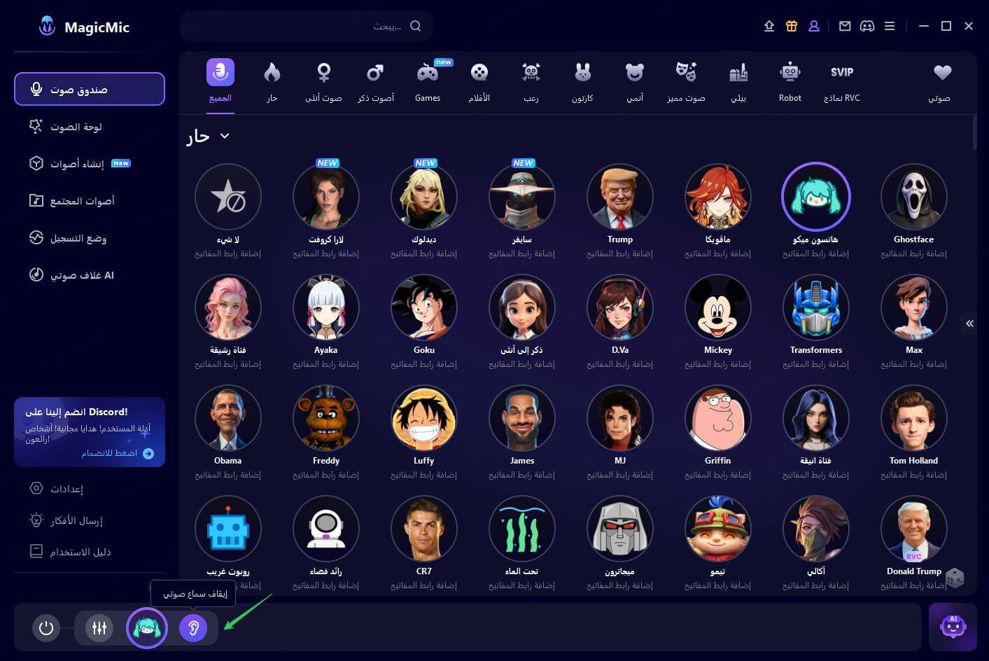Screen dimensions: 989x661
Task: Click اضغط للانضمام Discord link
Action: 118,453
